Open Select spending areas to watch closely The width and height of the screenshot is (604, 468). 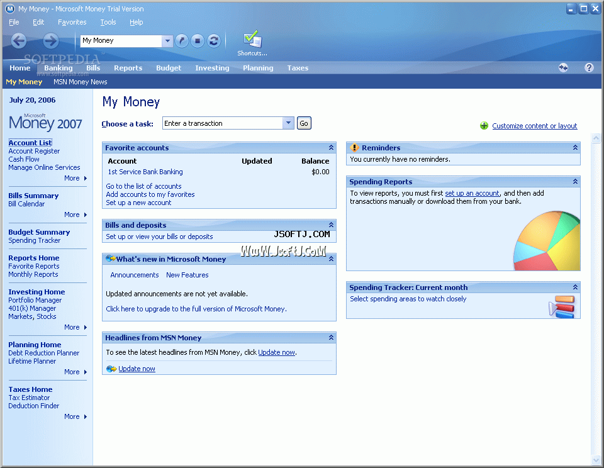408,299
